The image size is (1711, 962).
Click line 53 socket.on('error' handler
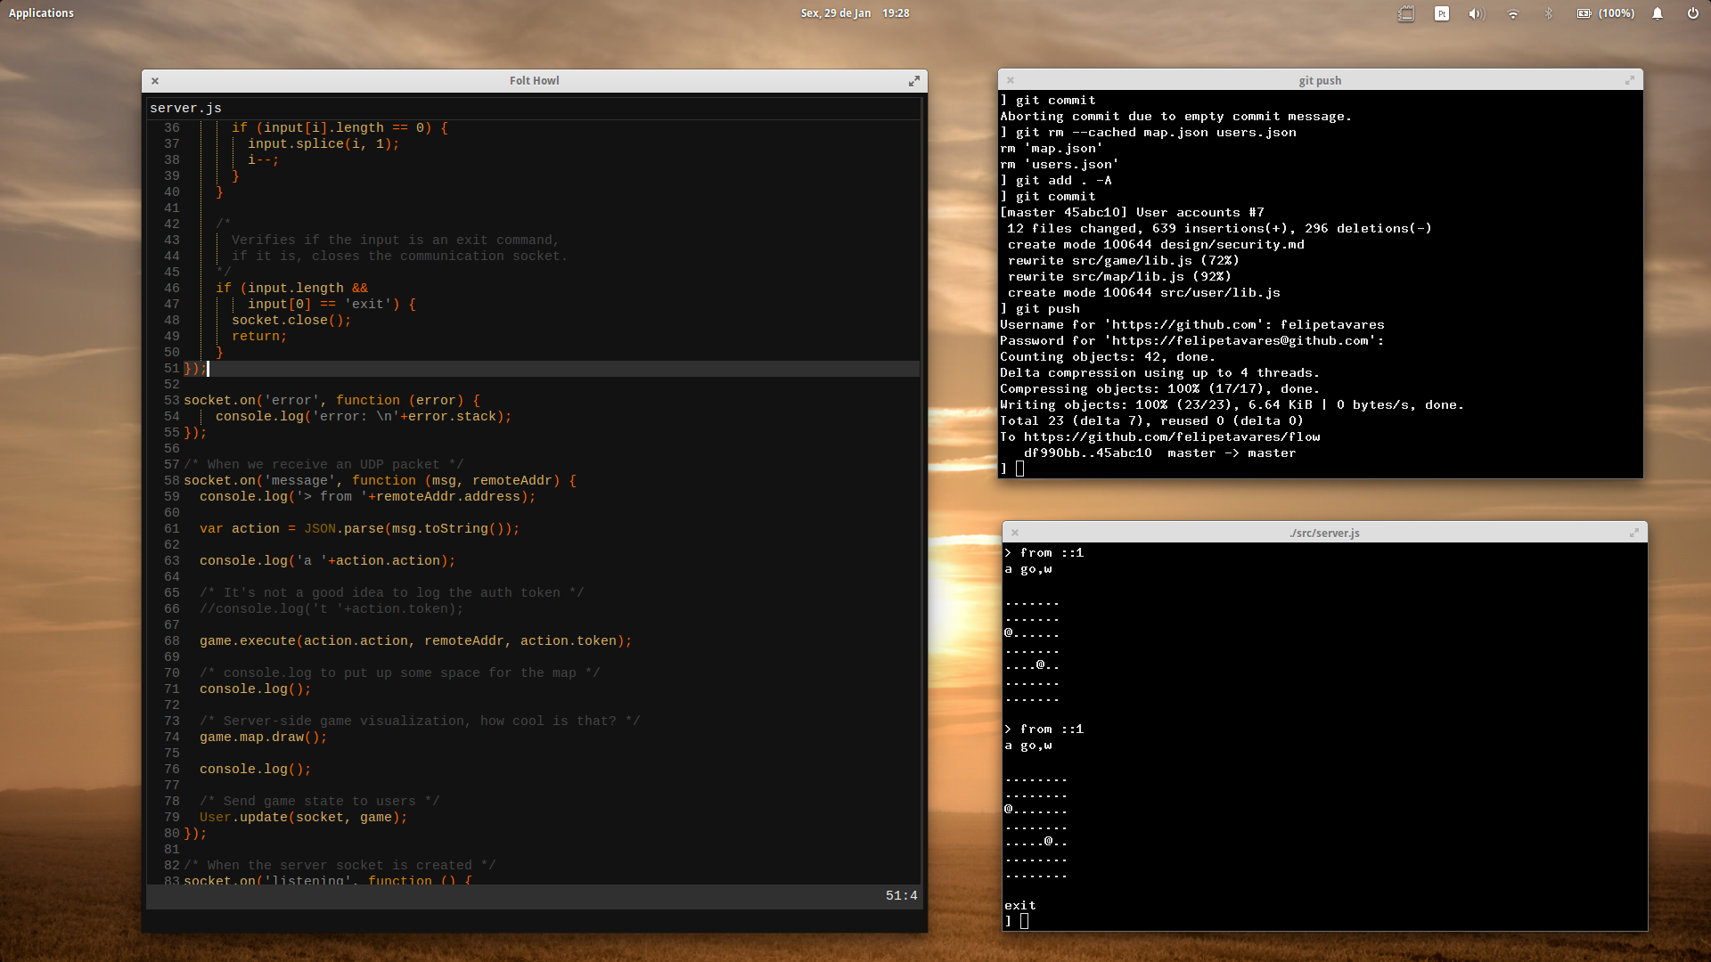332,401
